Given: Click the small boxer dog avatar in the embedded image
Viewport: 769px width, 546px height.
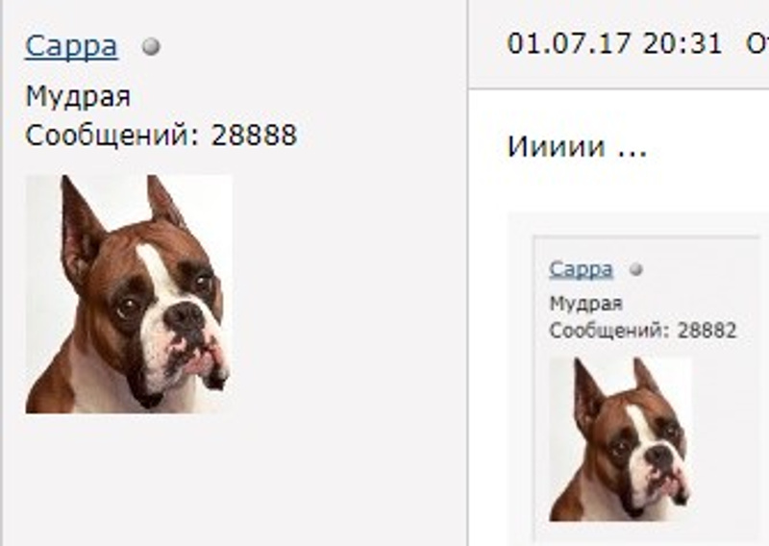Looking at the screenshot, I should click(x=620, y=439).
